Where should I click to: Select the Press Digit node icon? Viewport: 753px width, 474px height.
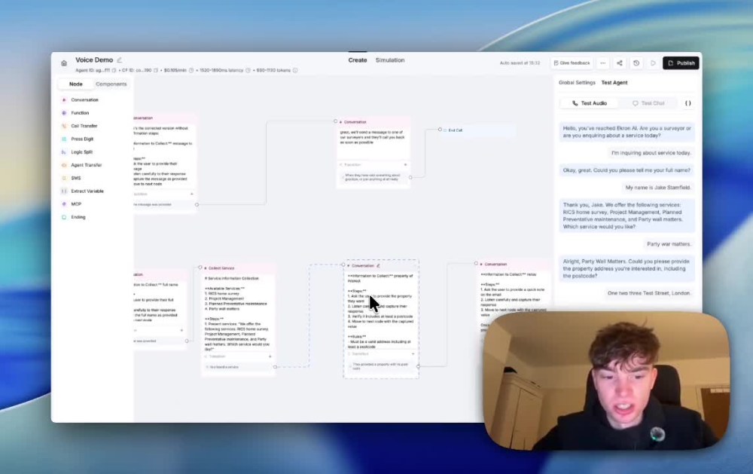click(64, 139)
